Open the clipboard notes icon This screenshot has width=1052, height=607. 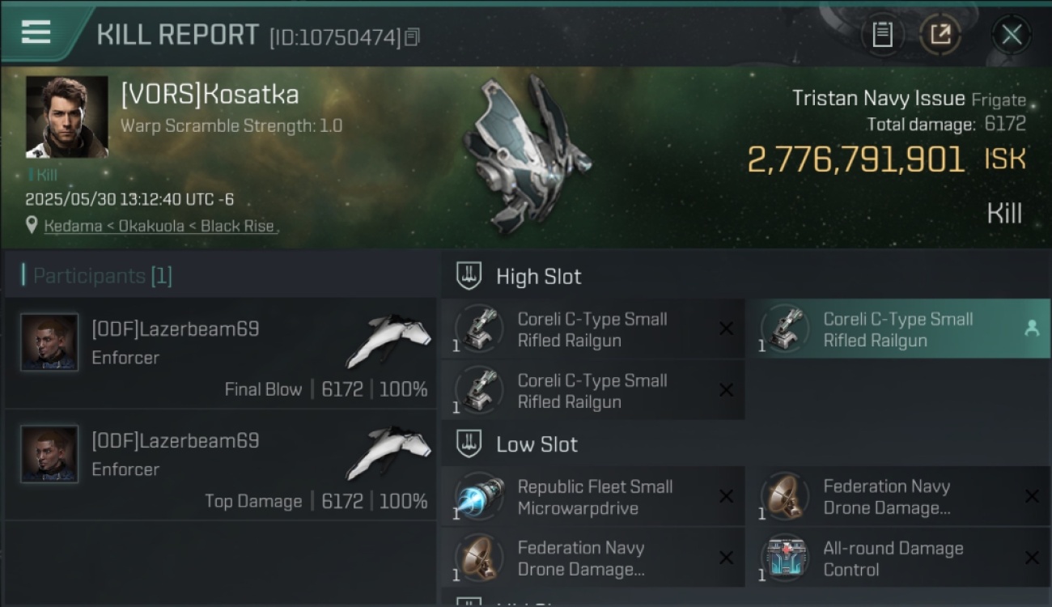click(882, 35)
